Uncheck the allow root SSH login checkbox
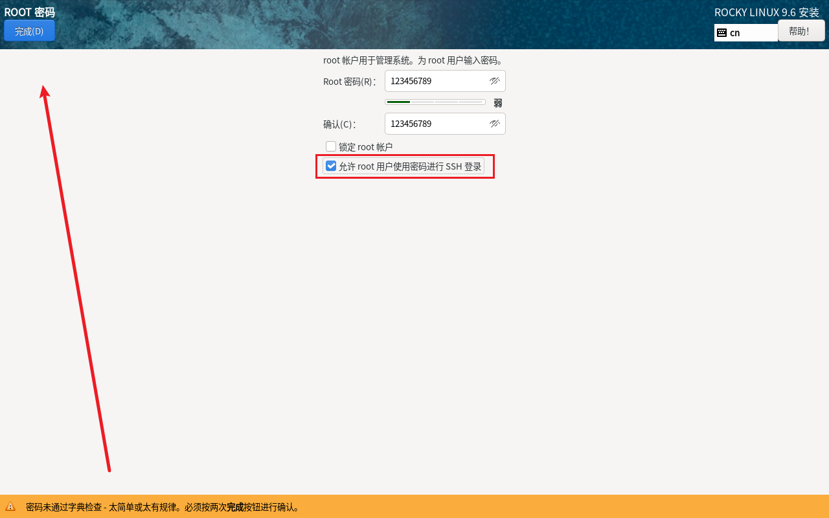 click(331, 166)
